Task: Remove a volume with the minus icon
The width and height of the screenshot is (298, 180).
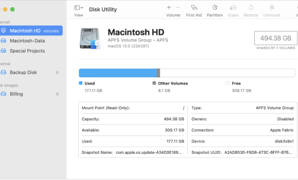Action: pos(178,7)
